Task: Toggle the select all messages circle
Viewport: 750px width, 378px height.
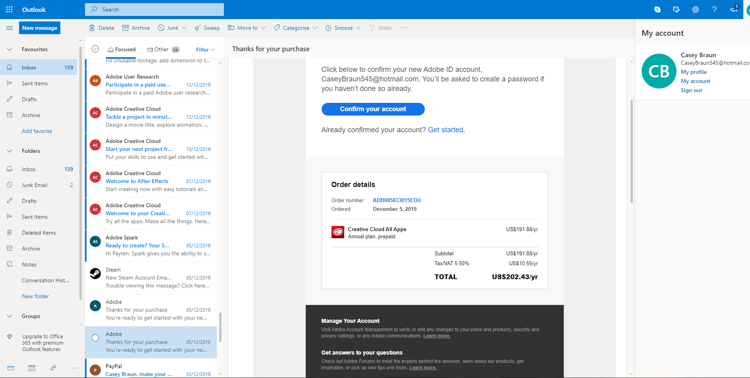Action: (95, 49)
